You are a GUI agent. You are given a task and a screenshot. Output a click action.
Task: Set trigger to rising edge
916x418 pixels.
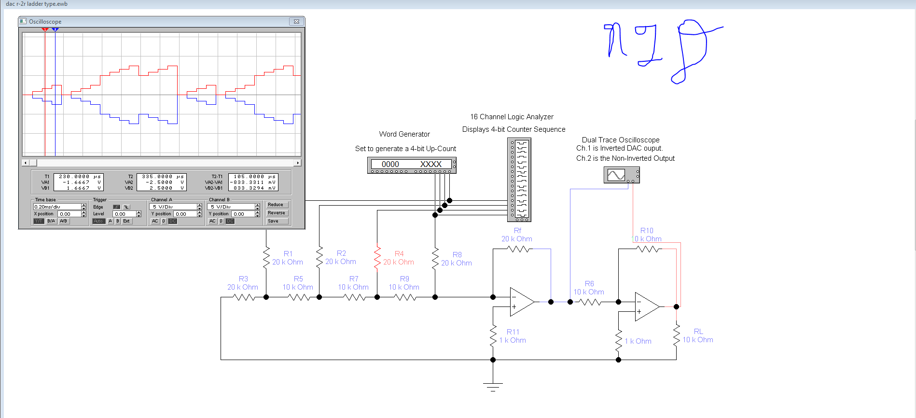click(117, 207)
